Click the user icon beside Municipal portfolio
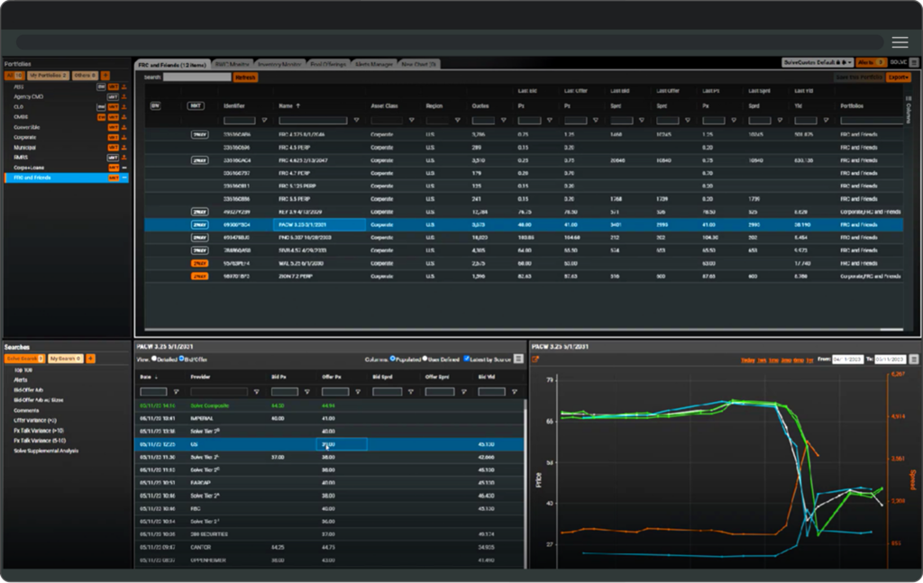923x583 pixels. [x=124, y=147]
